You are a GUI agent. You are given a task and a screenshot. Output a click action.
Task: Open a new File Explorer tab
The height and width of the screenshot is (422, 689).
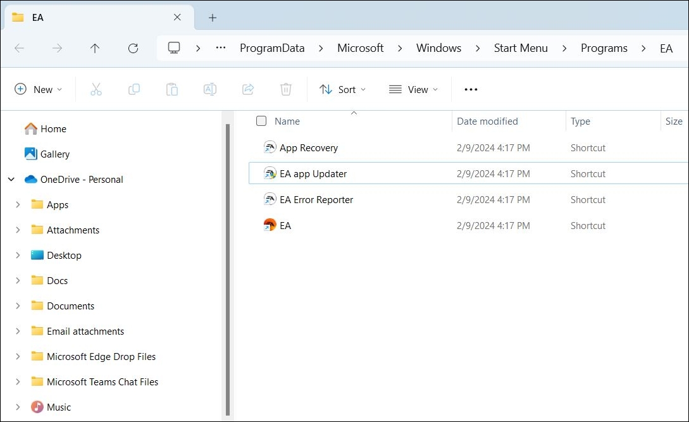212,17
